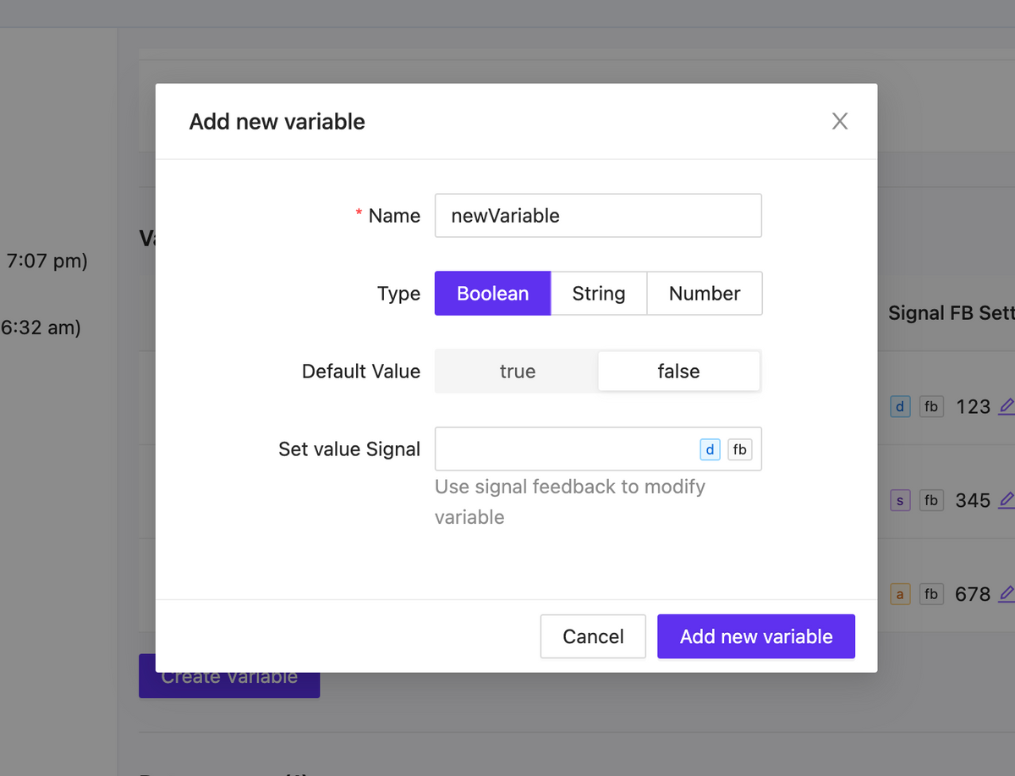
Task: Click the purple 's' badge beside 345
Action: click(x=899, y=500)
